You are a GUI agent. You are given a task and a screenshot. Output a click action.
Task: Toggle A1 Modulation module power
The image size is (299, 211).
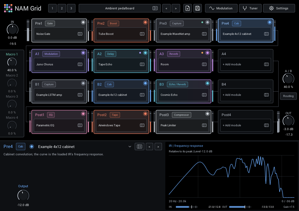pos(83,53)
